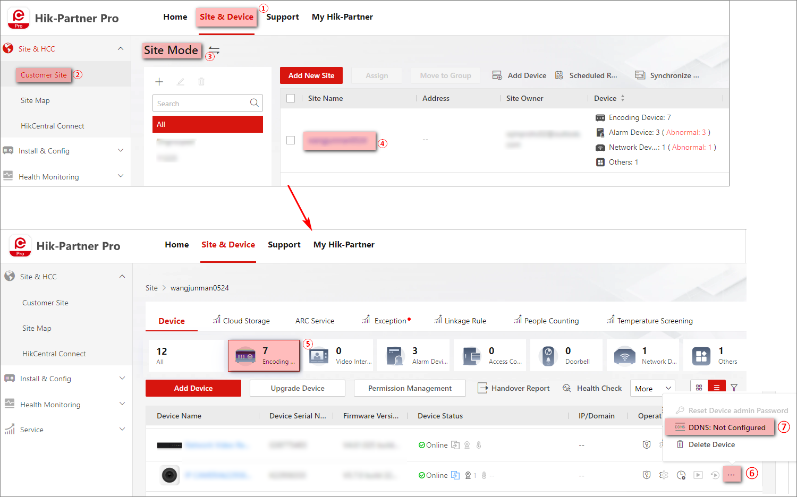Expand Install & Config in the lower sidebar

122,378
